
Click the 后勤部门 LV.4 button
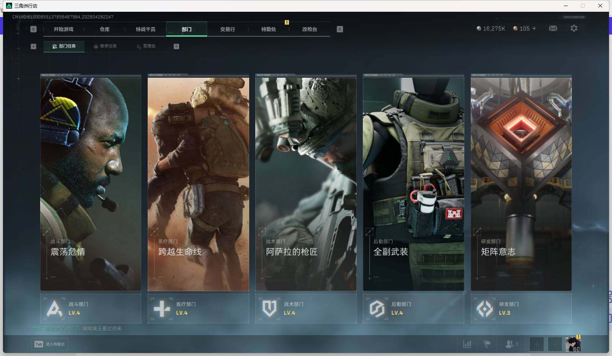[x=414, y=309]
